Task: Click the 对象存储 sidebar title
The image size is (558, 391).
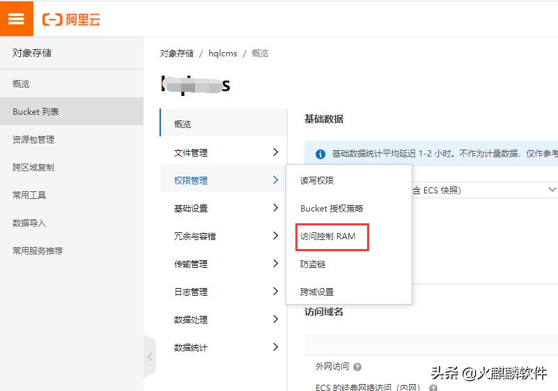Action: 32,53
